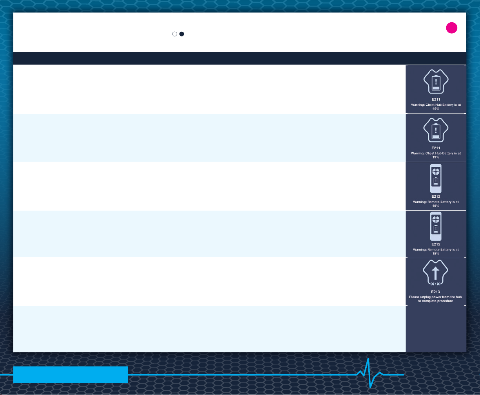Click remote battery icon above 49% warning

[x=436, y=179]
